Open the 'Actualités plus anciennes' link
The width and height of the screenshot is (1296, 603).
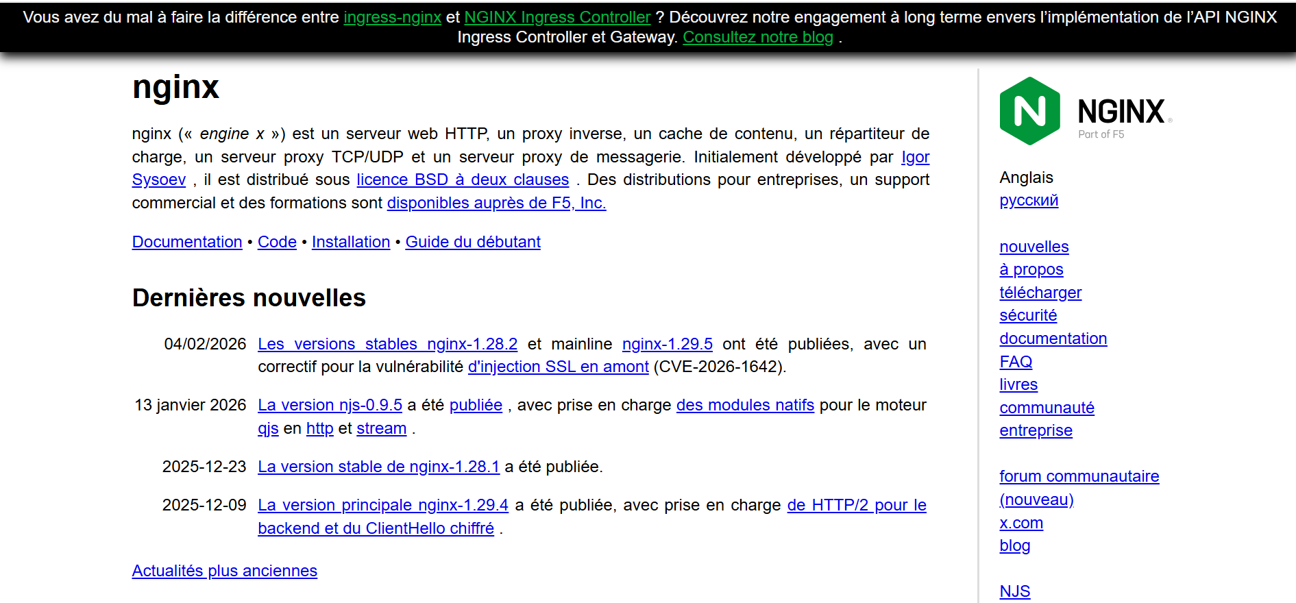[224, 571]
